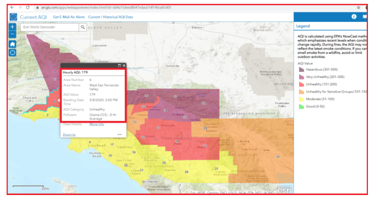Open popup more options ellipsis

point(120,135)
